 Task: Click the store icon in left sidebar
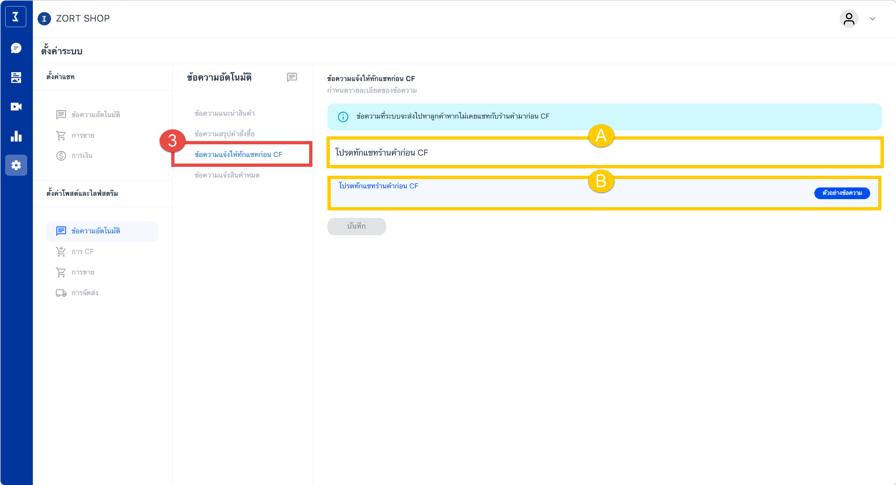(x=16, y=77)
